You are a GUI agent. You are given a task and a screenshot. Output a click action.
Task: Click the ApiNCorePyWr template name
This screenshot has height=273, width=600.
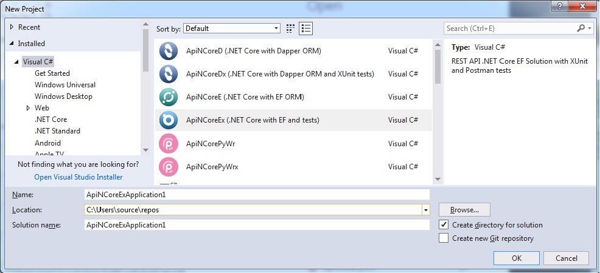pyautogui.click(x=210, y=144)
